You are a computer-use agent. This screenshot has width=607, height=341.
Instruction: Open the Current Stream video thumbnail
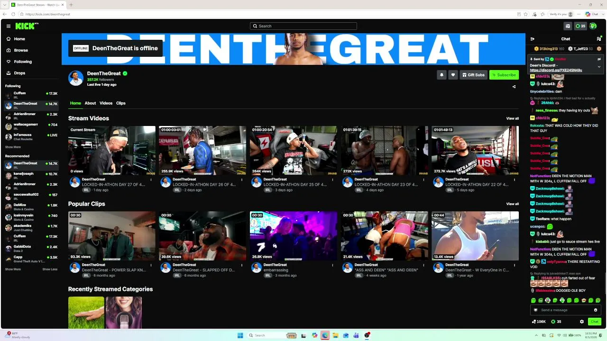pyautogui.click(x=111, y=151)
